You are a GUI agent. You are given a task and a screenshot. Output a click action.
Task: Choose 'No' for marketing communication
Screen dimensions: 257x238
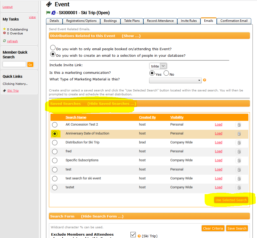[x=166, y=73]
